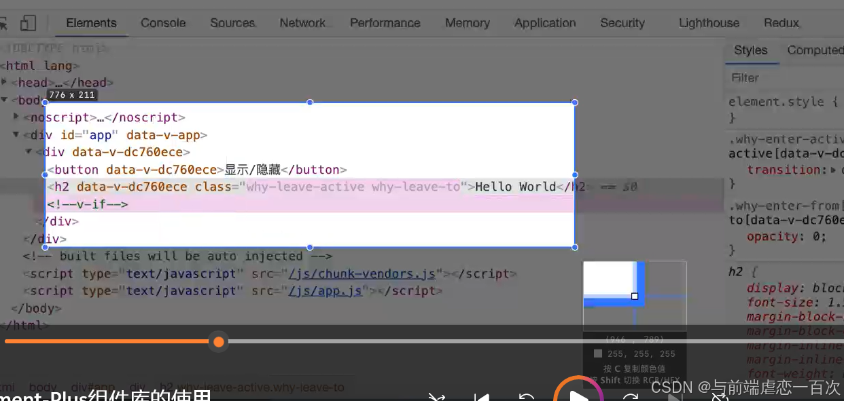The width and height of the screenshot is (844, 401).
Task: Click the Filter styles input field
Action: pos(785,78)
